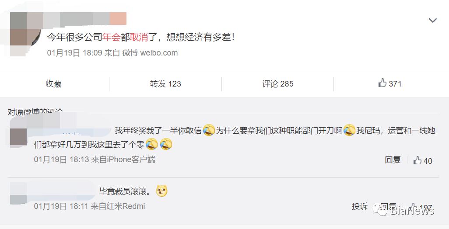Image resolution: width=449 pixels, height=229 pixels.
Task: Click the crying emoji after 开刀啊
Action: click(349, 130)
